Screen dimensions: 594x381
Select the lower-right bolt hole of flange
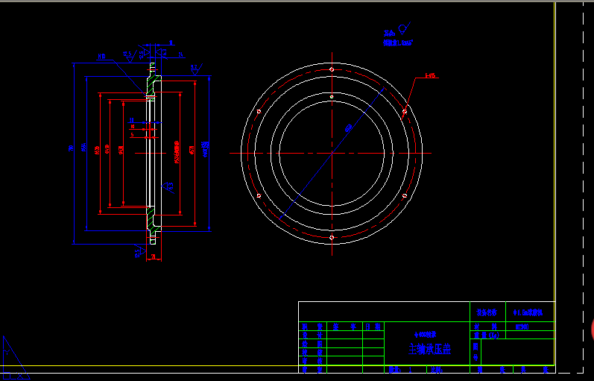pyautogui.click(x=404, y=195)
